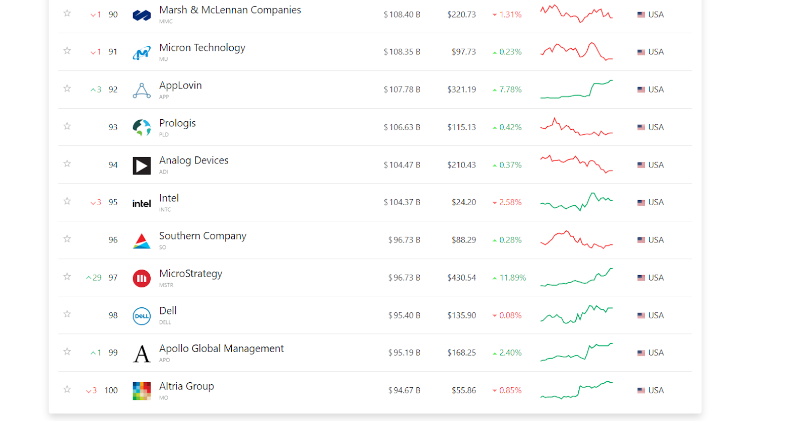806x421 pixels.
Task: Toggle MicroStrategy favorite star
Action: click(x=67, y=276)
